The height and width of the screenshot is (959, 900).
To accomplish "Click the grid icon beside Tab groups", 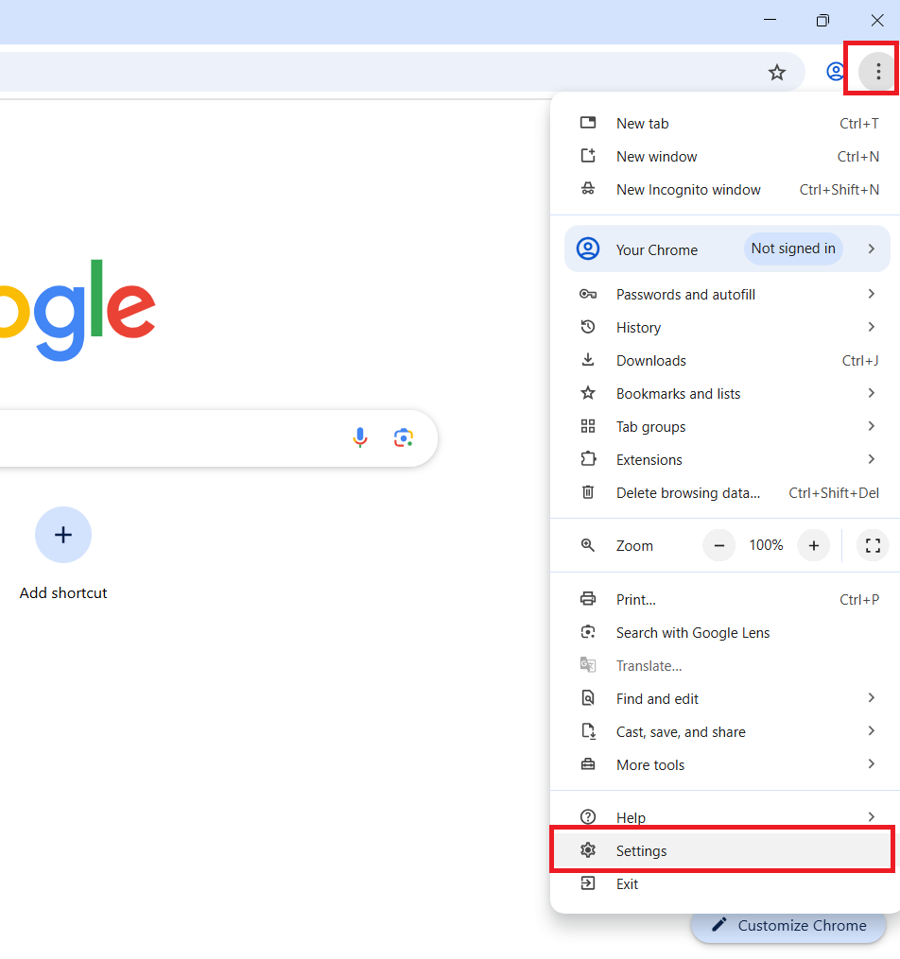I will 587,426.
